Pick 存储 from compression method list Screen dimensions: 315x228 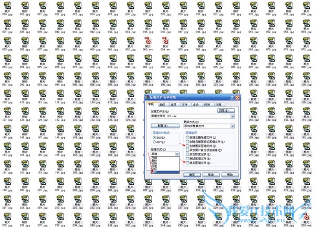coord(165,158)
